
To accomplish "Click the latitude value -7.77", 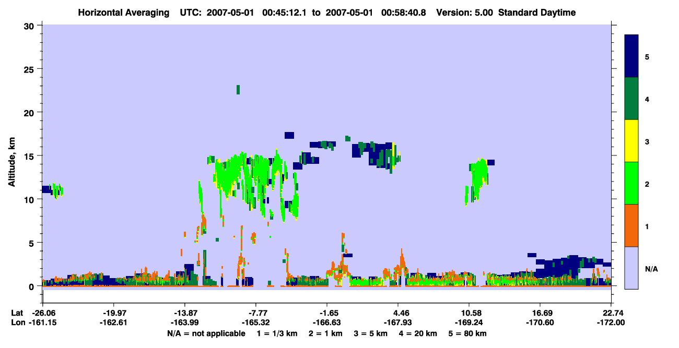I will tap(256, 313).
